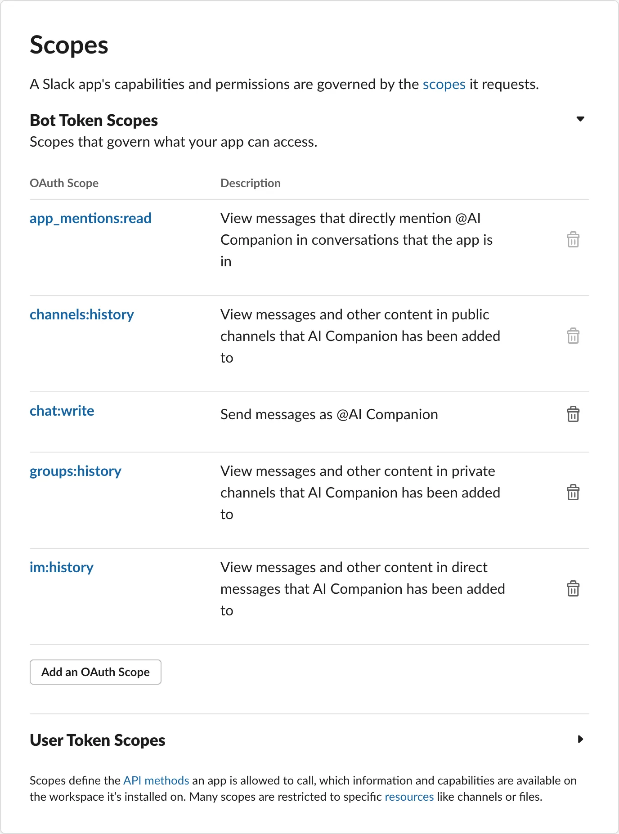This screenshot has height=834, width=619.
Task: Select the Scopes page heading
Action: [69, 45]
